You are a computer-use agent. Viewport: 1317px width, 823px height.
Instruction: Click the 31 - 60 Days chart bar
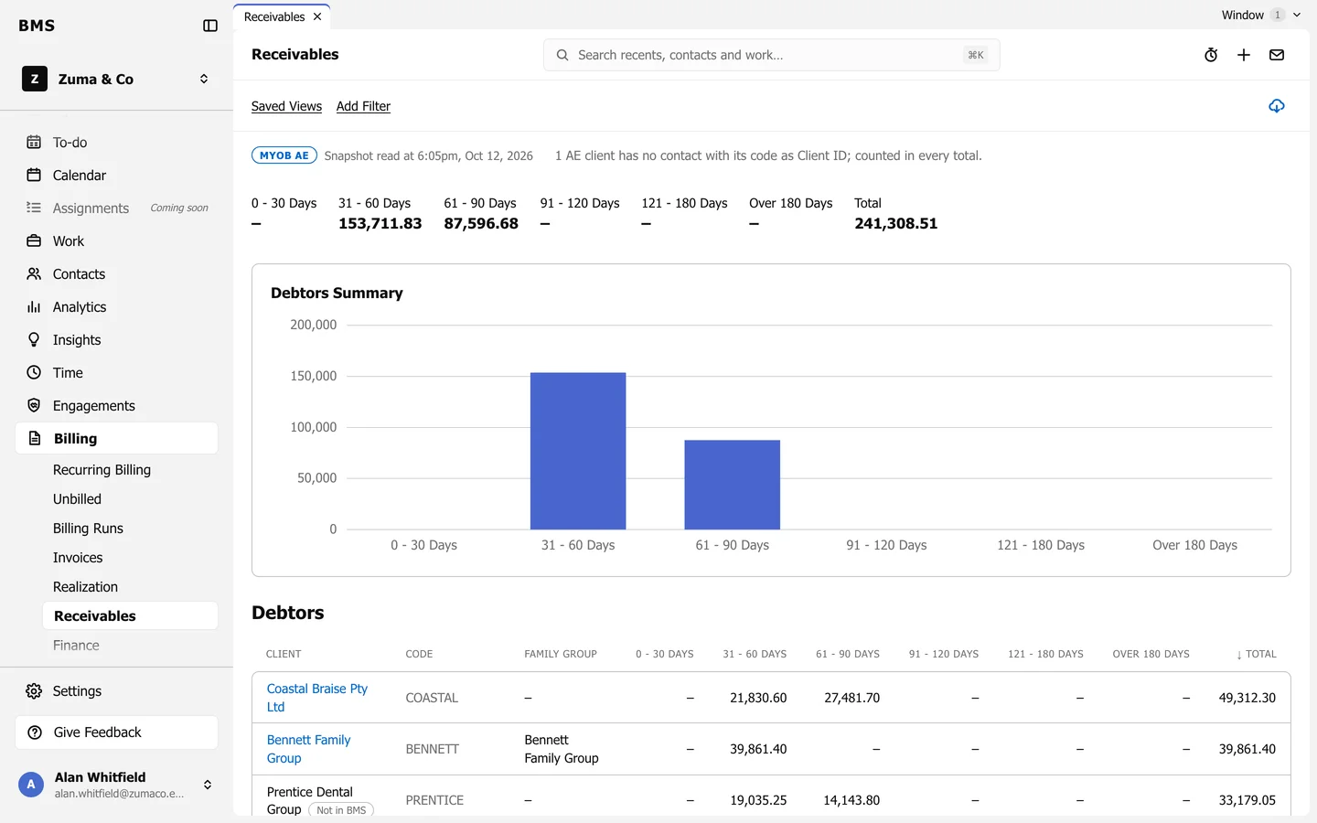click(578, 451)
